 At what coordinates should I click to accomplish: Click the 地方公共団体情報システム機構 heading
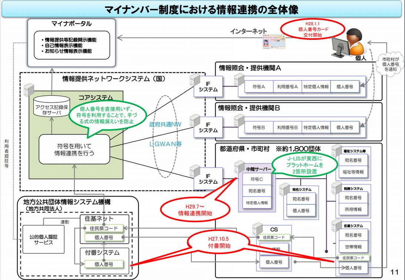(67, 202)
